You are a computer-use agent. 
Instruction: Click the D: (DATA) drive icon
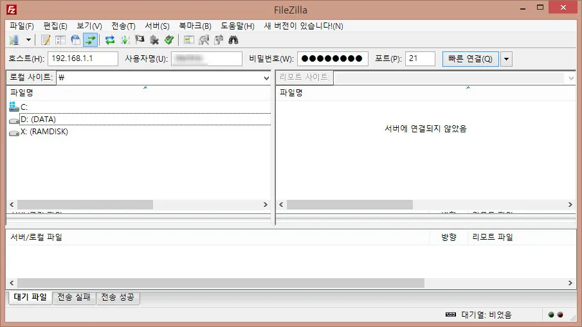click(x=14, y=120)
